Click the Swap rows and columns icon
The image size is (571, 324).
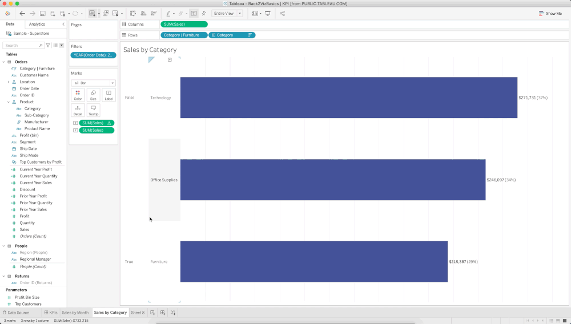click(x=133, y=14)
